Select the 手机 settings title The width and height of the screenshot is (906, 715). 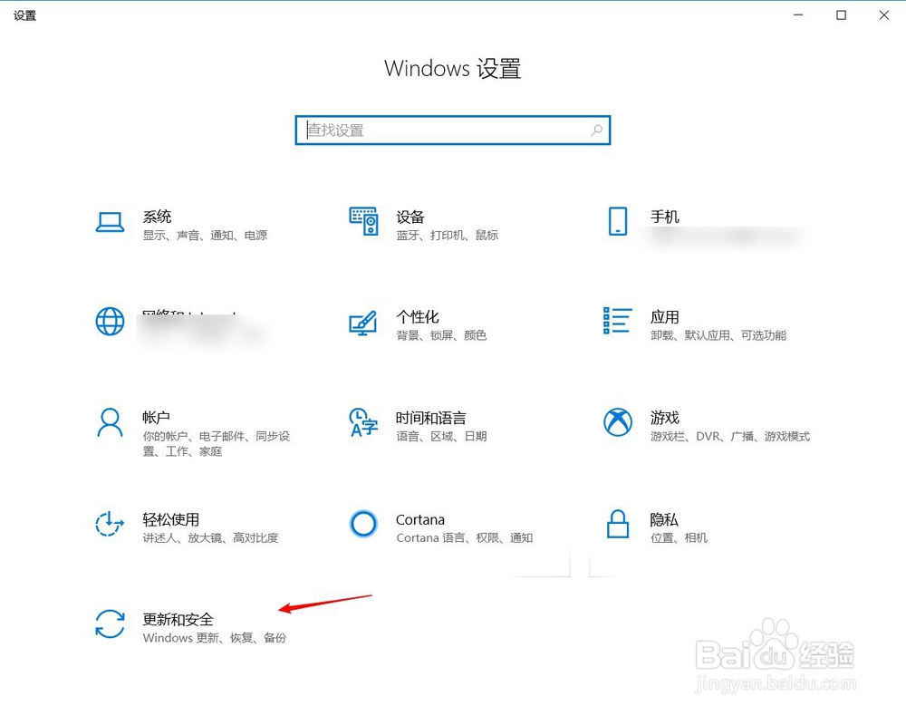click(664, 217)
